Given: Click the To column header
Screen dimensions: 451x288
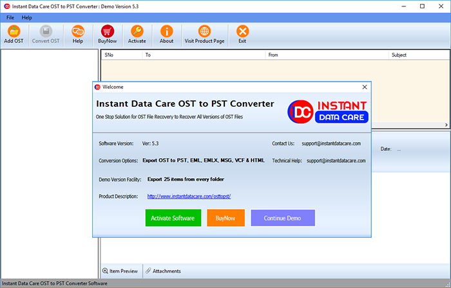Looking at the screenshot, I should tap(204, 55).
